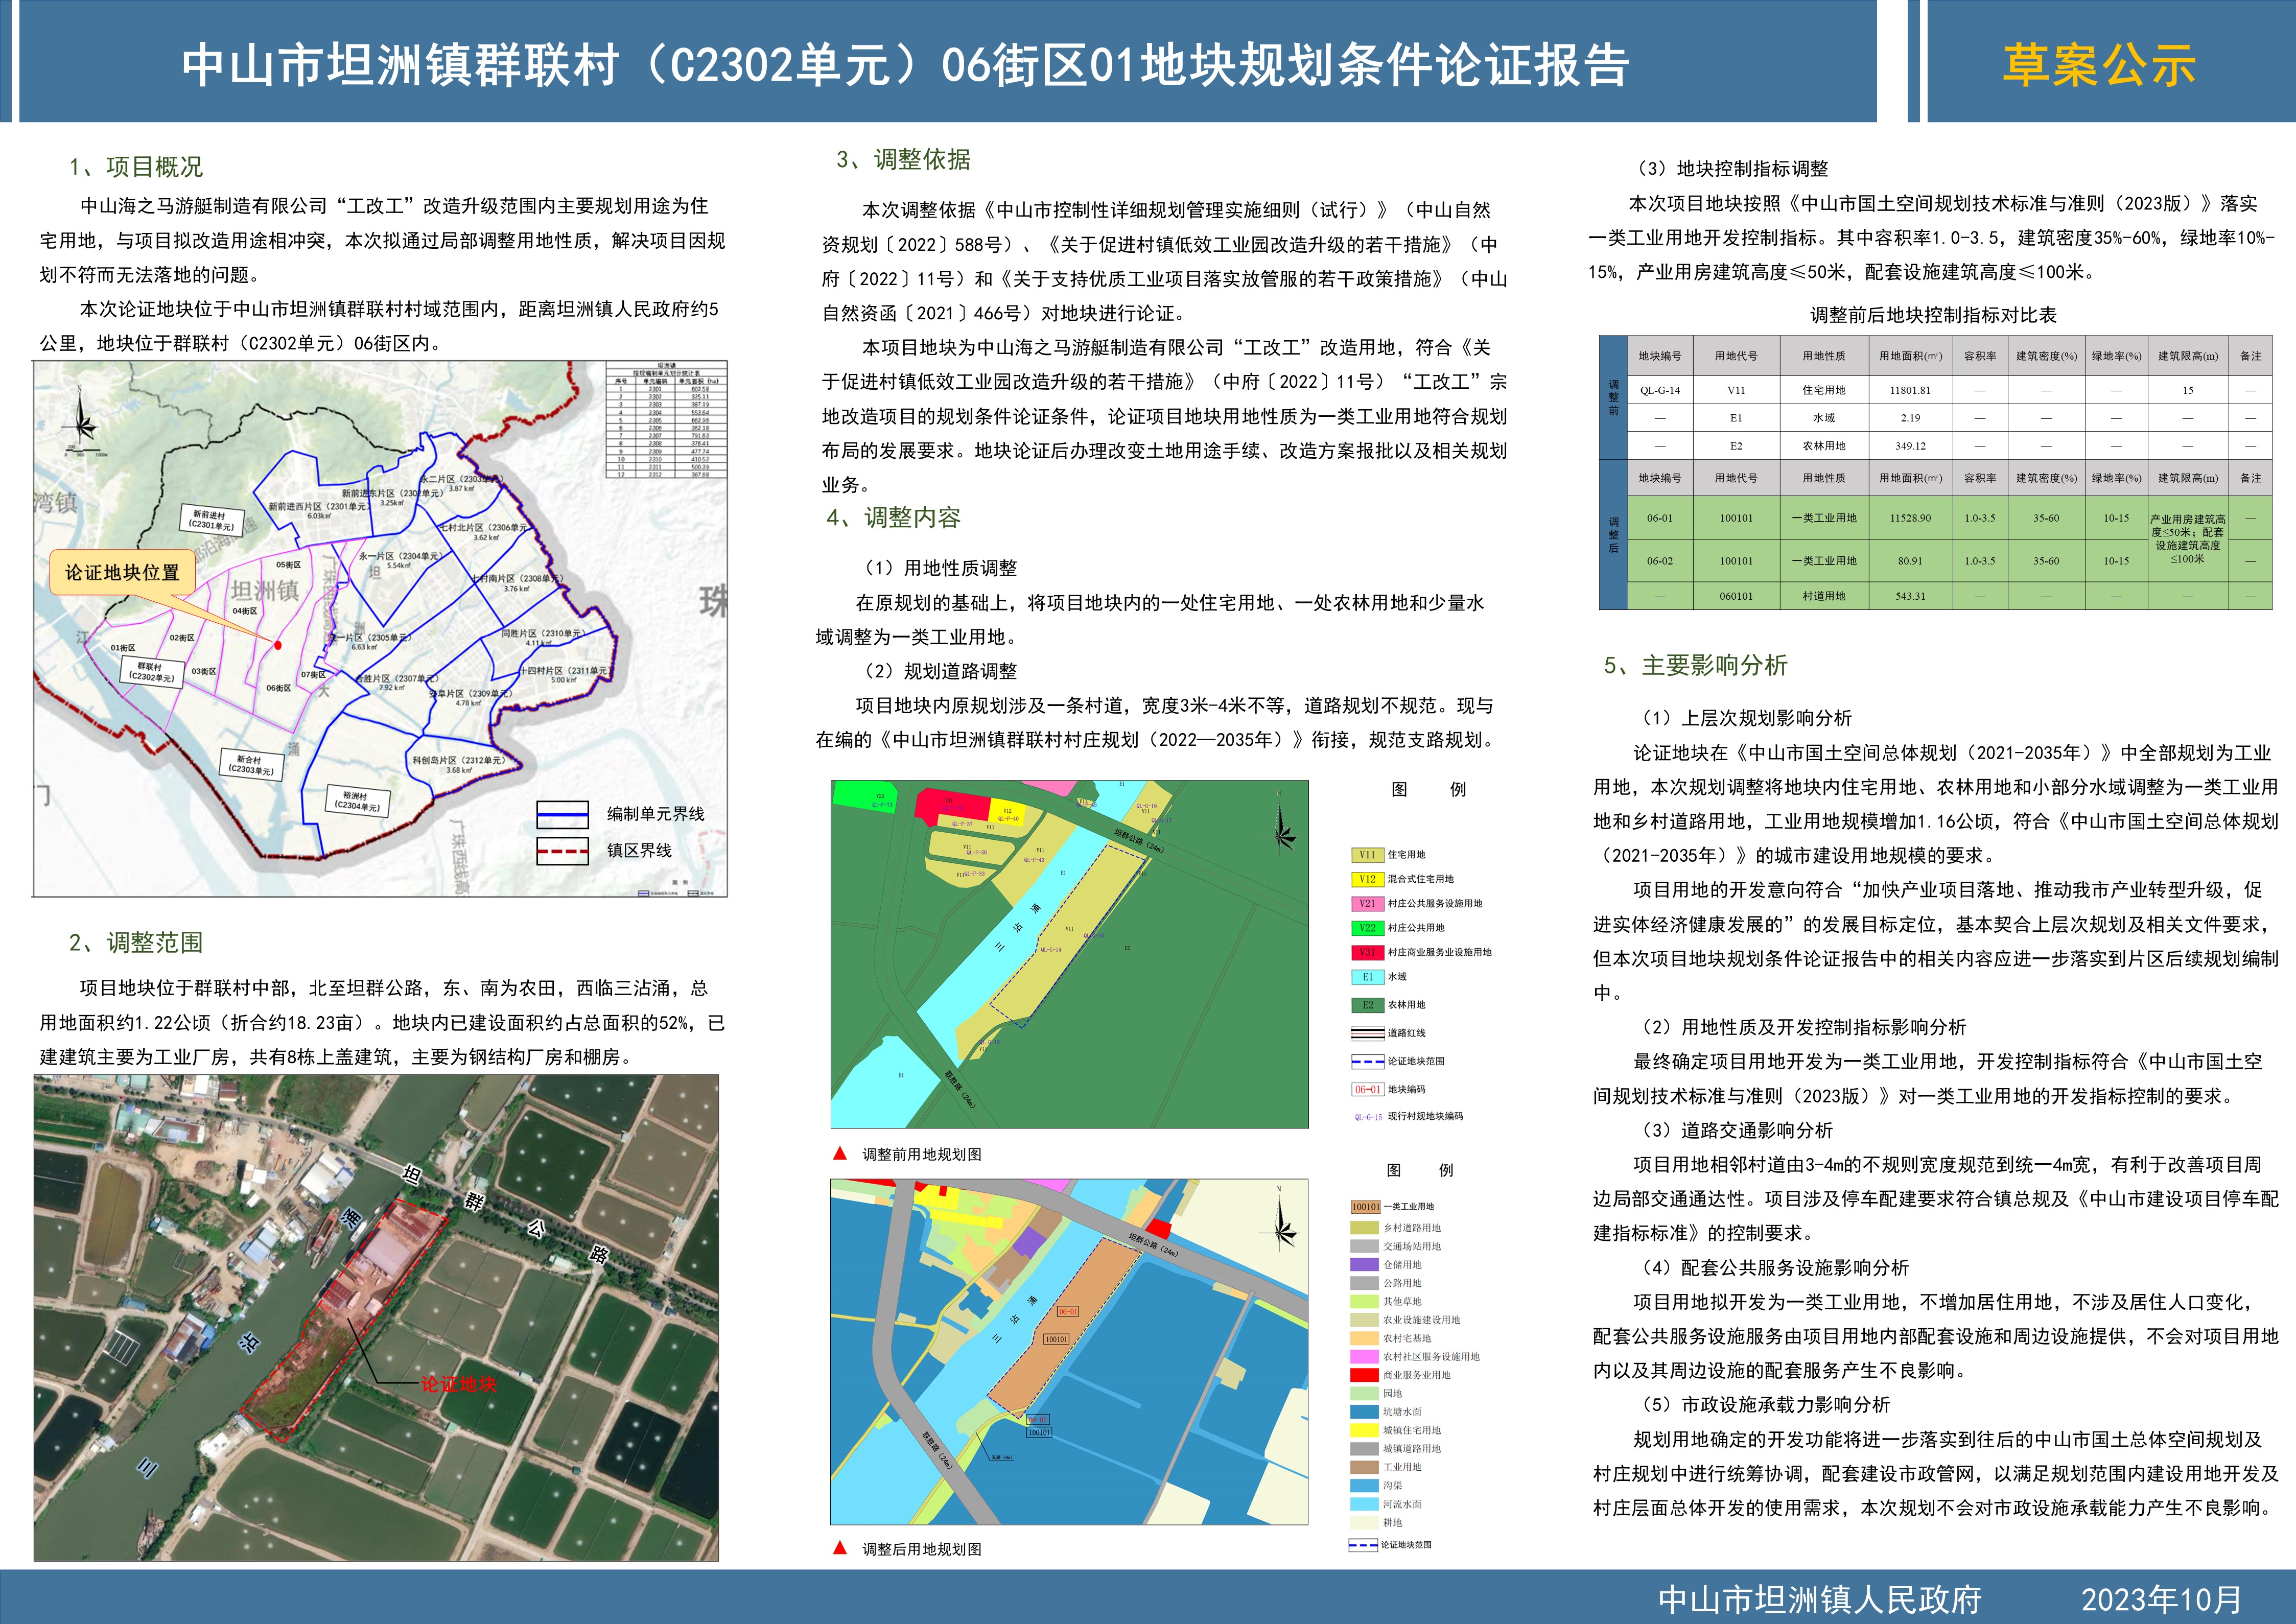This screenshot has width=2296, height=1624.
Task: Click red triangle beside 调整前用地规划图 caption
Action: (840, 1153)
